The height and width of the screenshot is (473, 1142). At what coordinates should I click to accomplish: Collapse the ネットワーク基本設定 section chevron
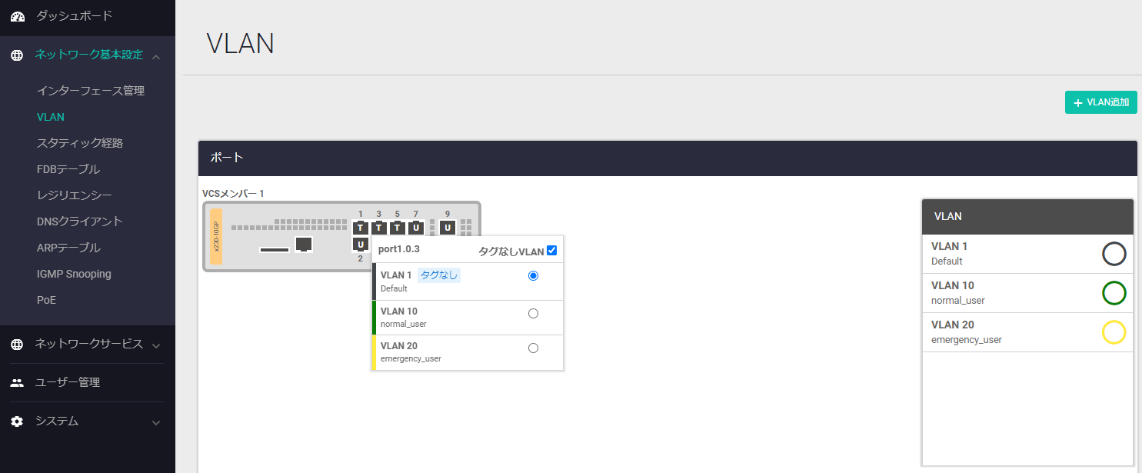click(x=156, y=56)
